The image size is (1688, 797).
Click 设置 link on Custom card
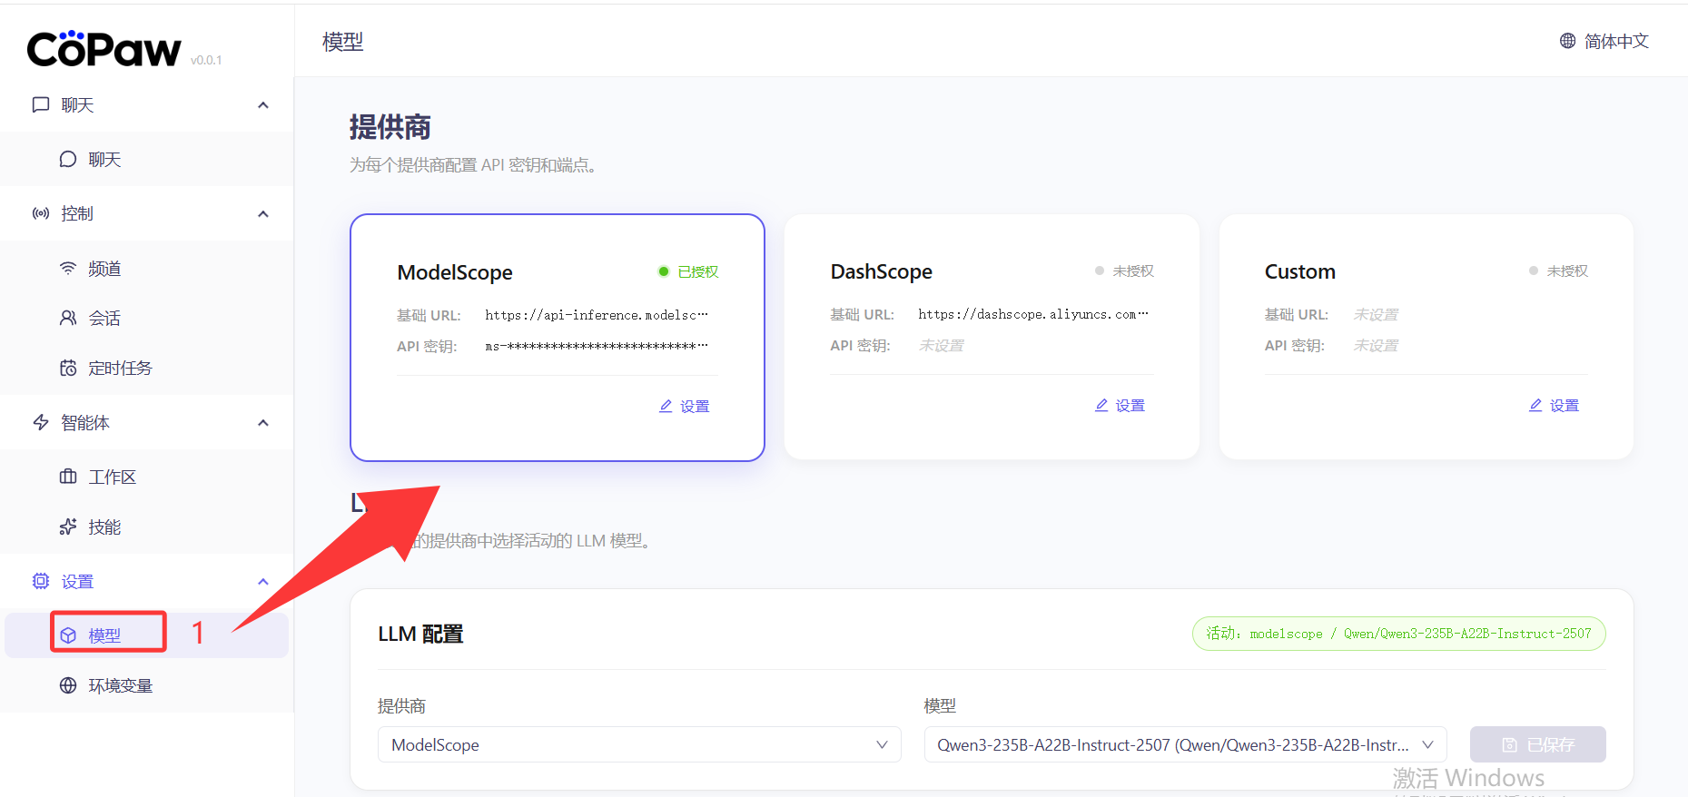pyautogui.click(x=1554, y=405)
